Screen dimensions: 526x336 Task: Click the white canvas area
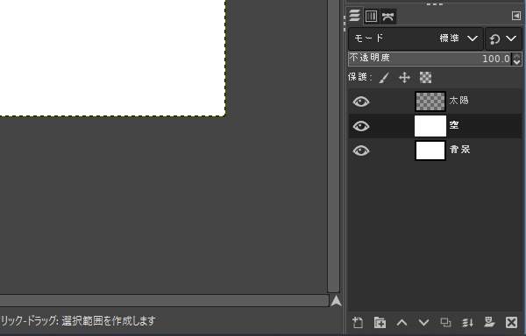(x=112, y=58)
